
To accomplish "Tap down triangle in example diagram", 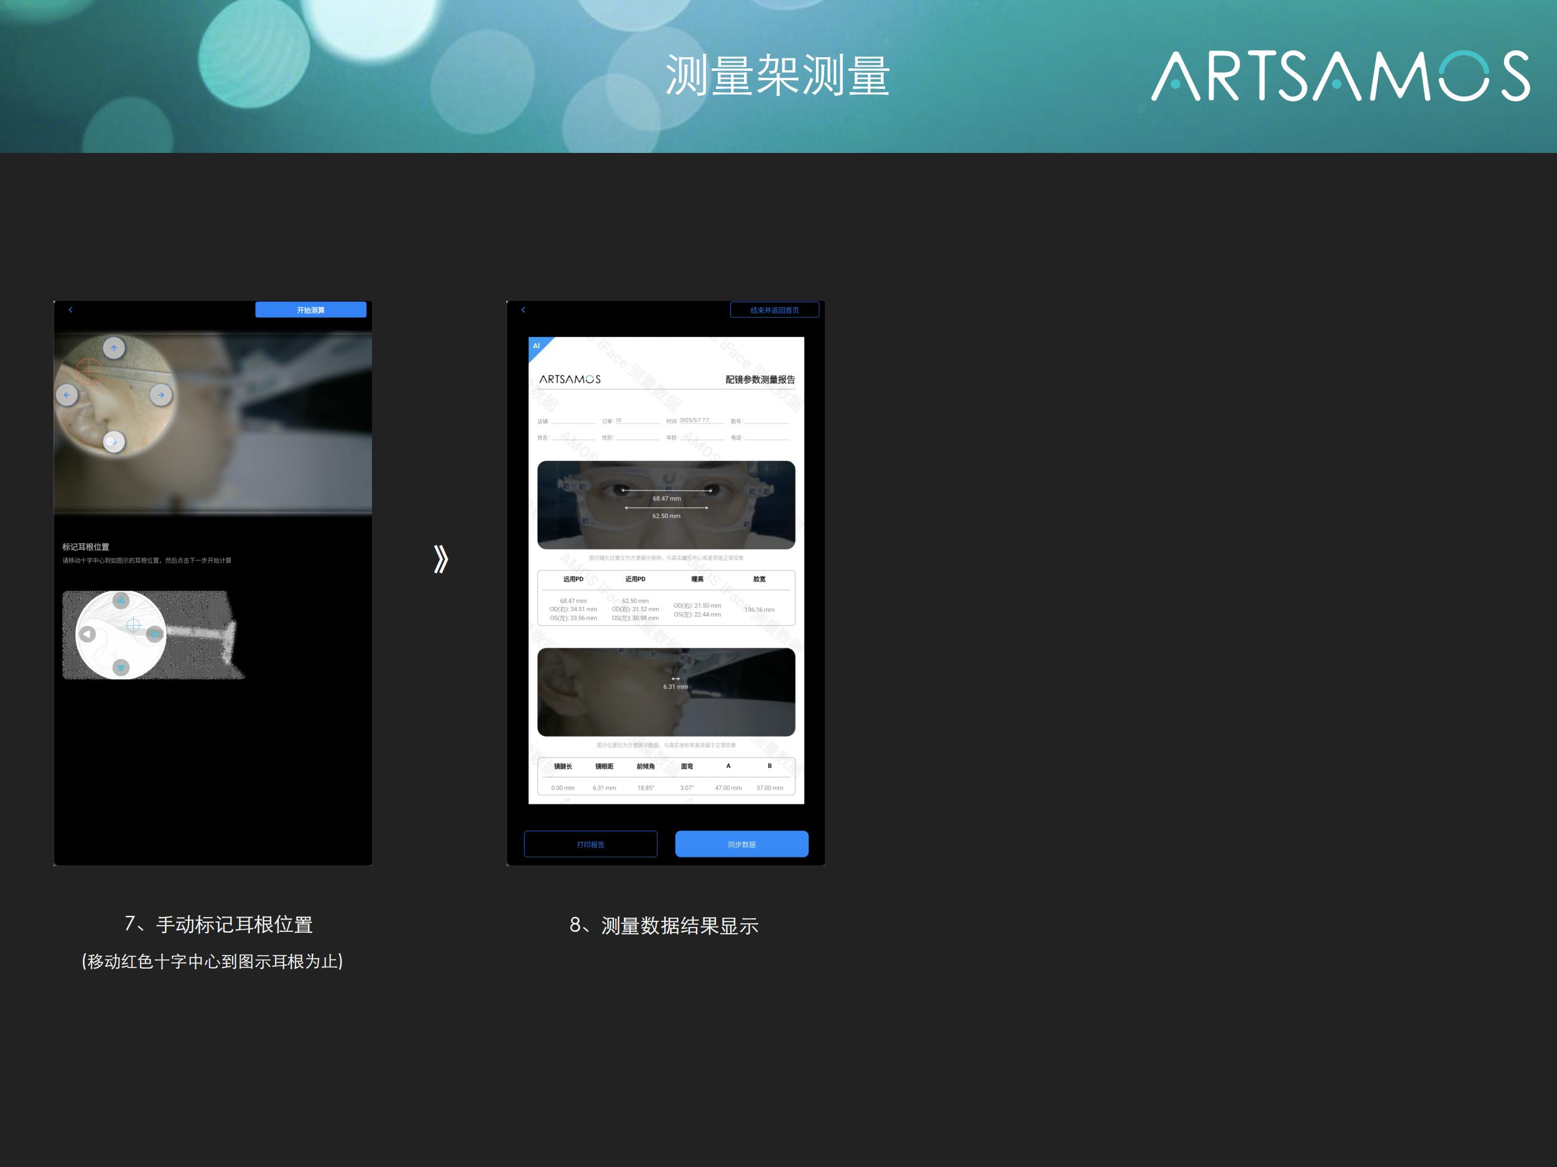I will 121,667.
